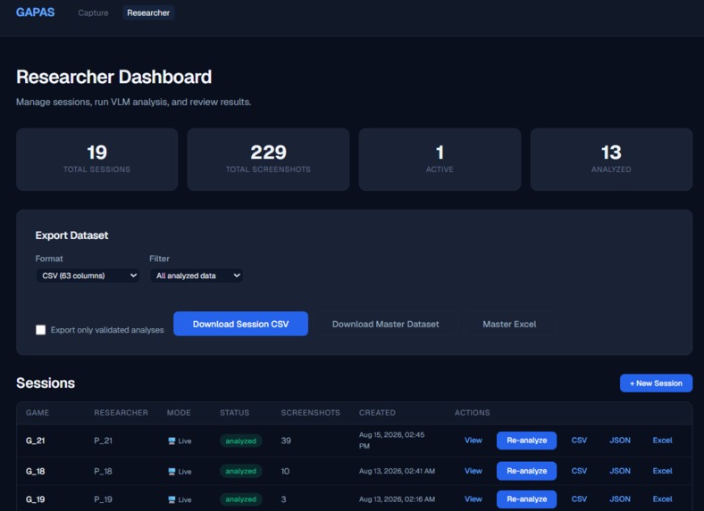Click the Analyzed stat card

point(611,160)
